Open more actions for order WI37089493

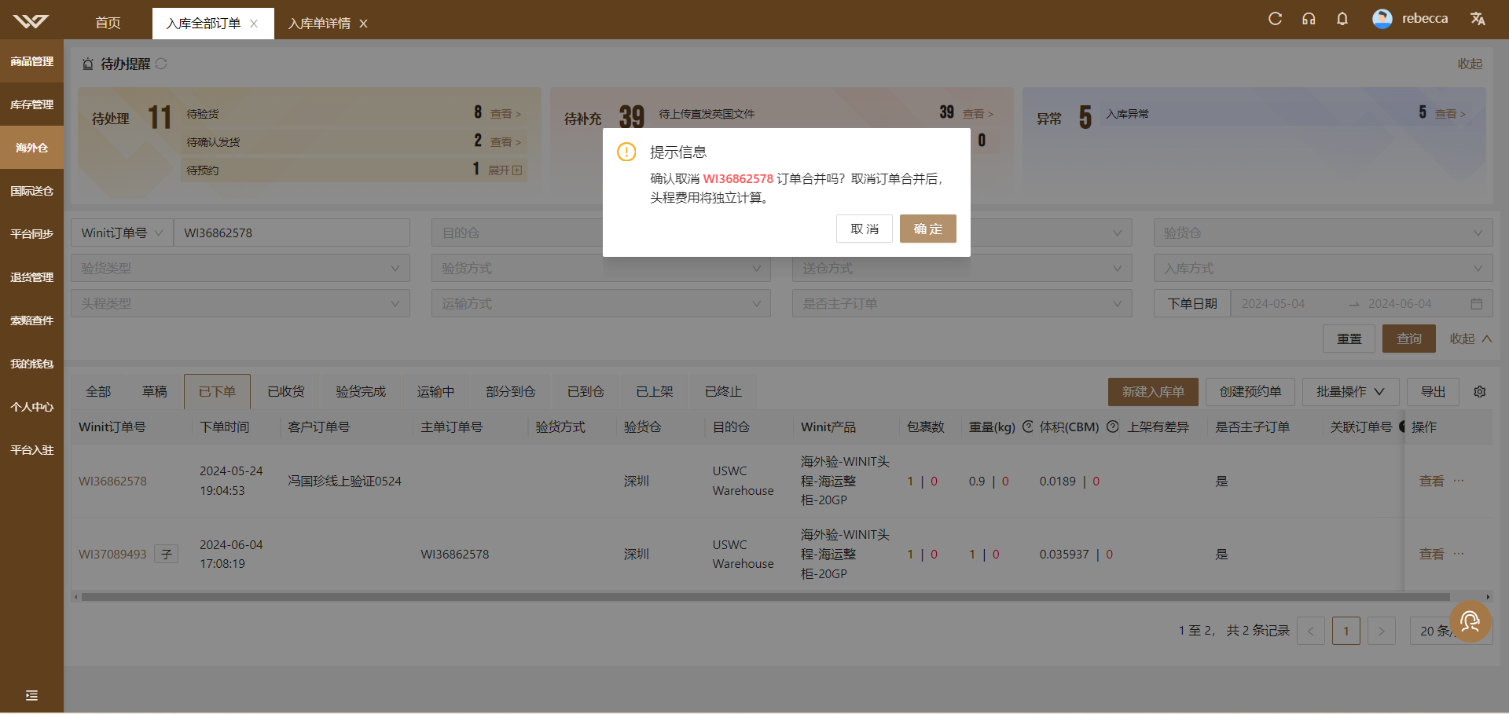pos(1459,554)
